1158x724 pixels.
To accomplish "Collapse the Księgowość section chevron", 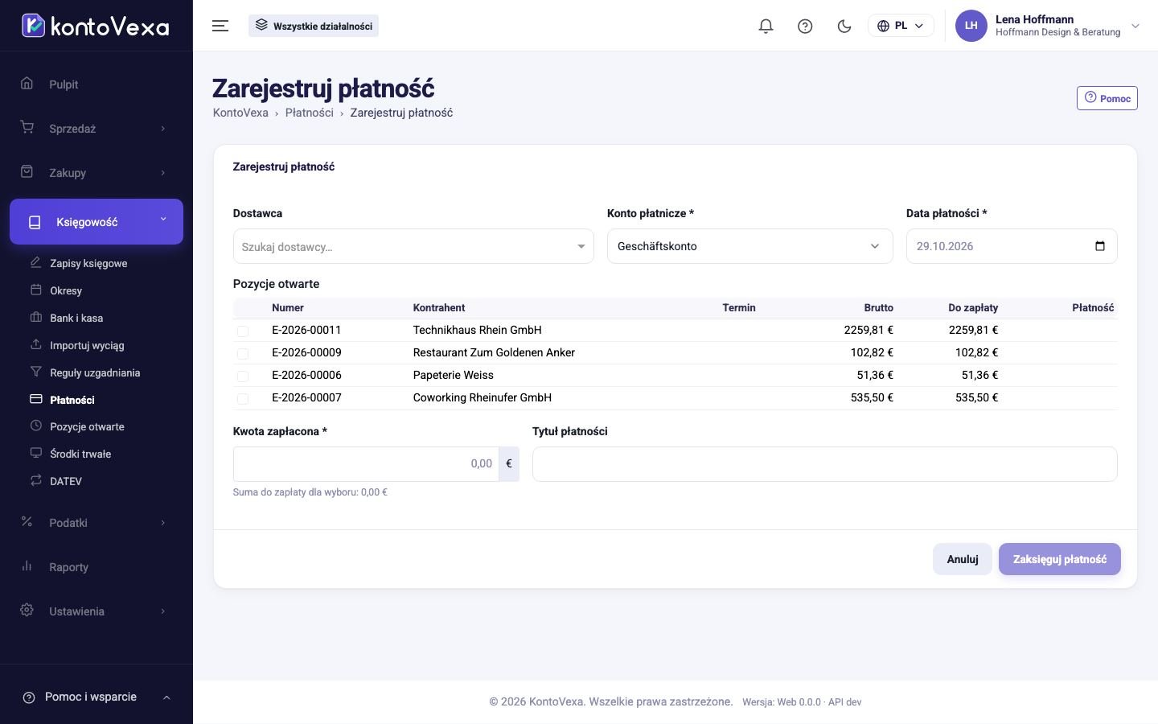I will pyautogui.click(x=163, y=219).
